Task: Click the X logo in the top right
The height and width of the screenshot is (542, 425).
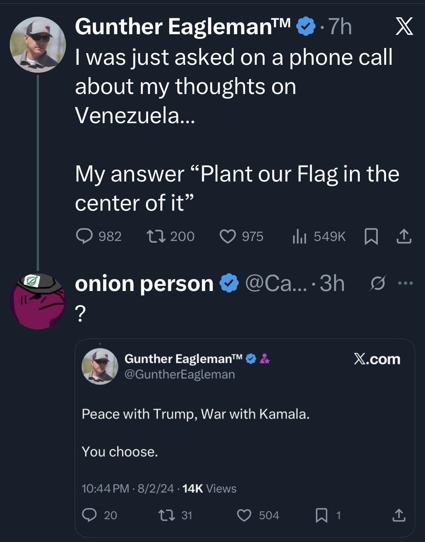Action: coord(404,27)
